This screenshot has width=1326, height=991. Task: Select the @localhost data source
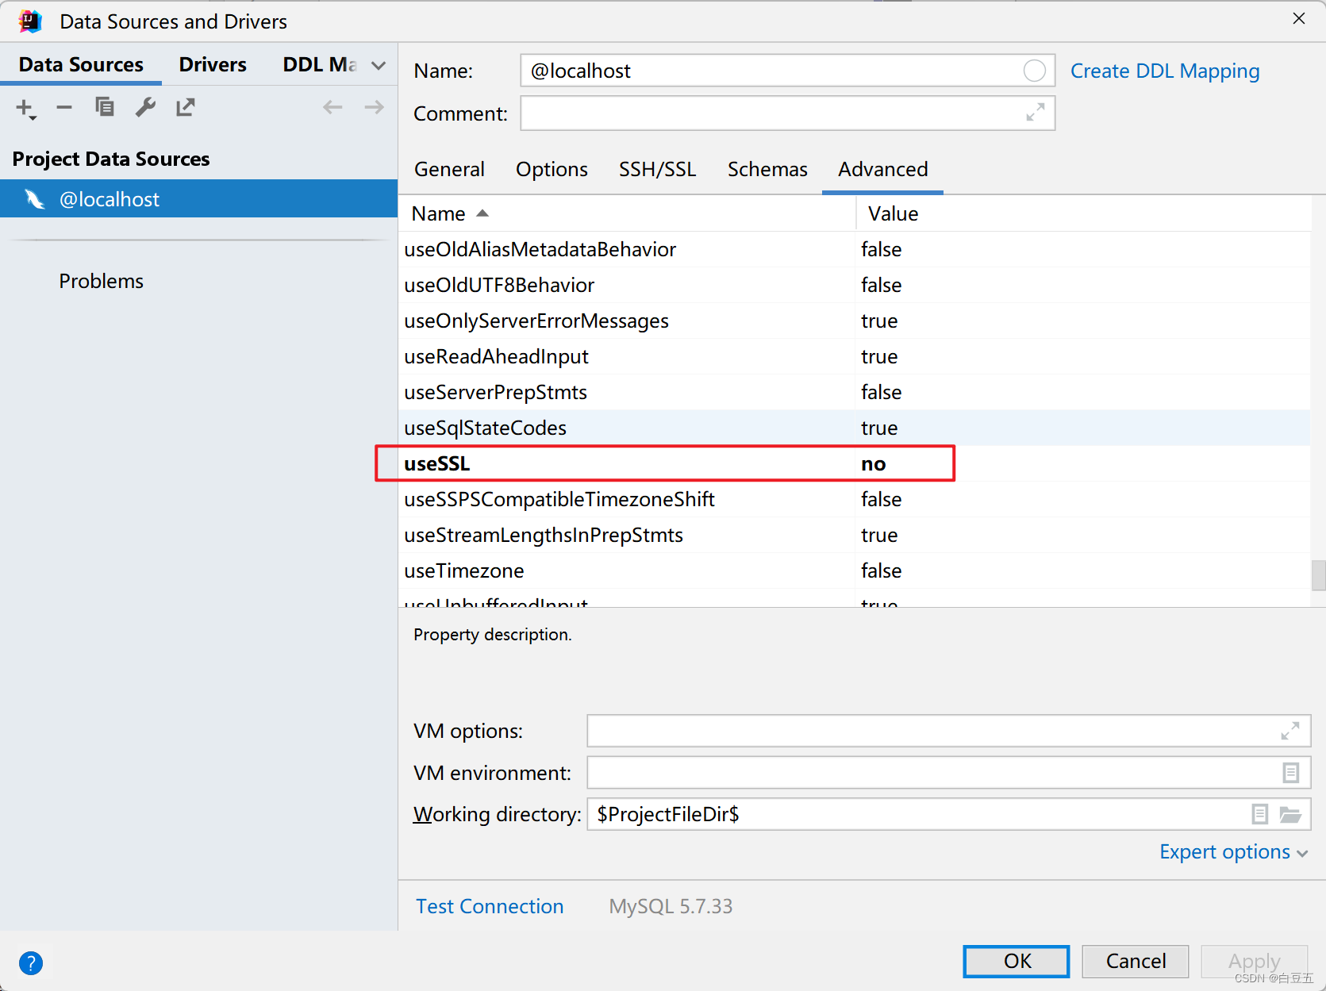[198, 199]
